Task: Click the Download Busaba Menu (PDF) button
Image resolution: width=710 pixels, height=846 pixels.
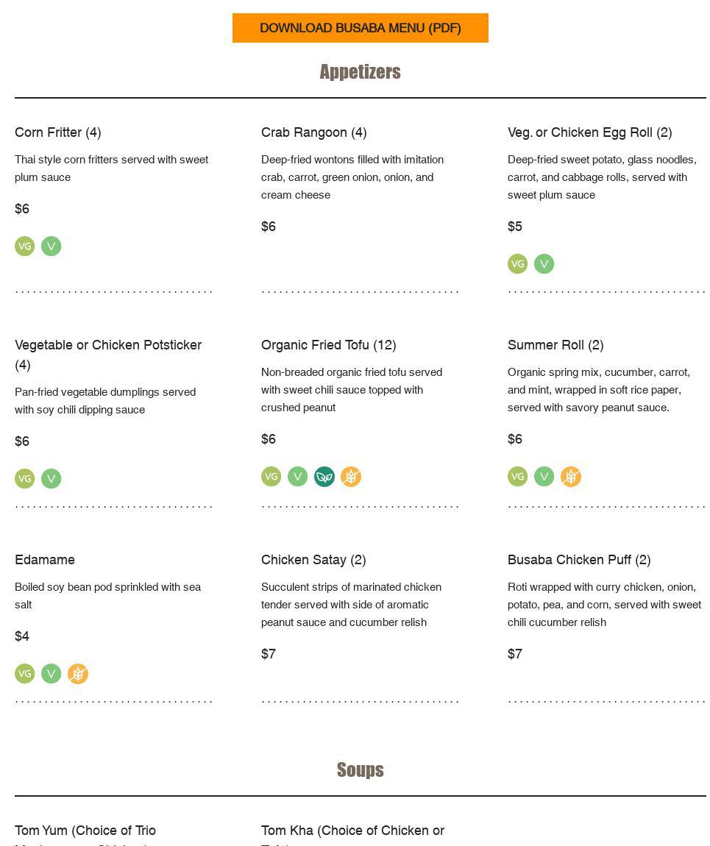Action: 360,28
